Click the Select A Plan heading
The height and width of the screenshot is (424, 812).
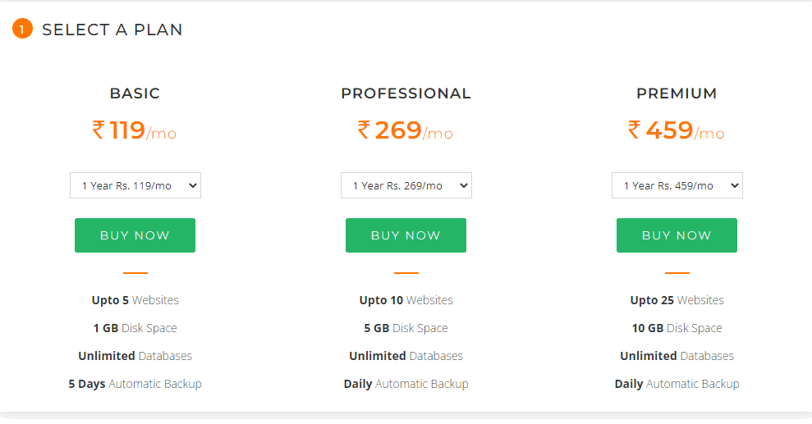pos(112,30)
